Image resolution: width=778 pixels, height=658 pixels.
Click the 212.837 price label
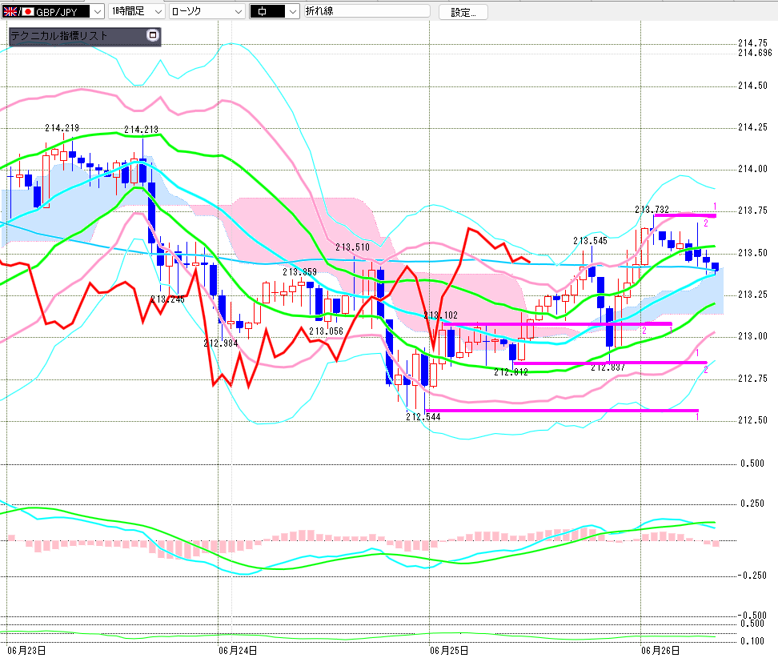(608, 367)
